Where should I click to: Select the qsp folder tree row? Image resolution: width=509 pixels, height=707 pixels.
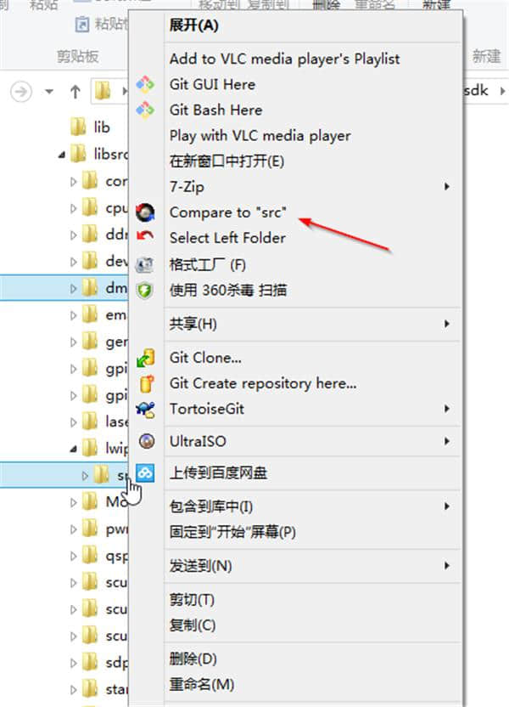click(x=64, y=556)
